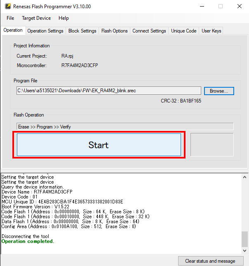
Task: Open the Flash Options tab
Action: pos(115,31)
